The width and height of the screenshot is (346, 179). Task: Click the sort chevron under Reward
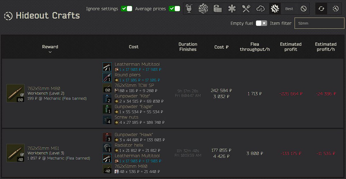click(50, 52)
